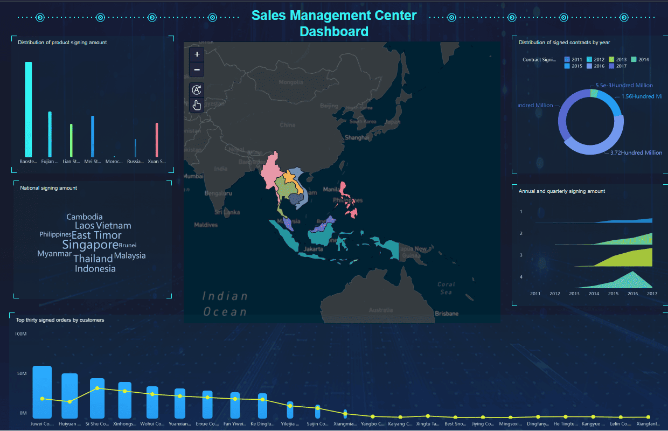The width and height of the screenshot is (668, 431).
Task: Click the Si Shu Co... line data point
Action: pyautogui.click(x=97, y=388)
